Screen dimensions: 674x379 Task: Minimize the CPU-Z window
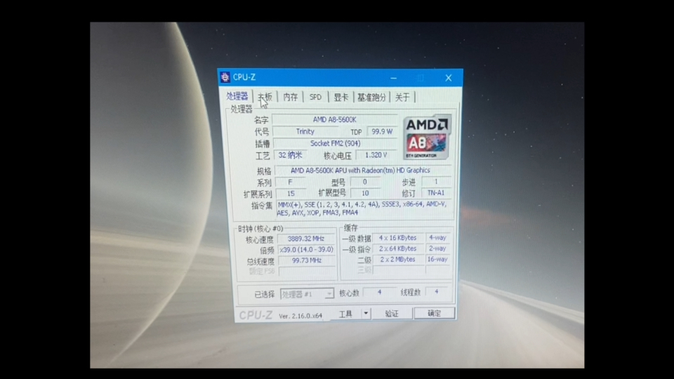coord(394,78)
